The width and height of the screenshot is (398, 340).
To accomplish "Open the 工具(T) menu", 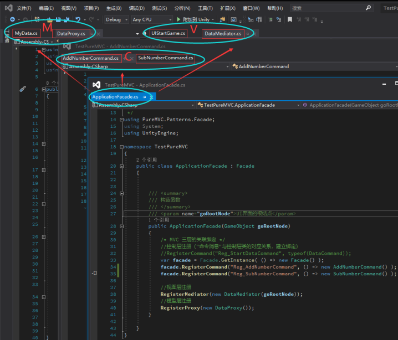I will coord(205,8).
